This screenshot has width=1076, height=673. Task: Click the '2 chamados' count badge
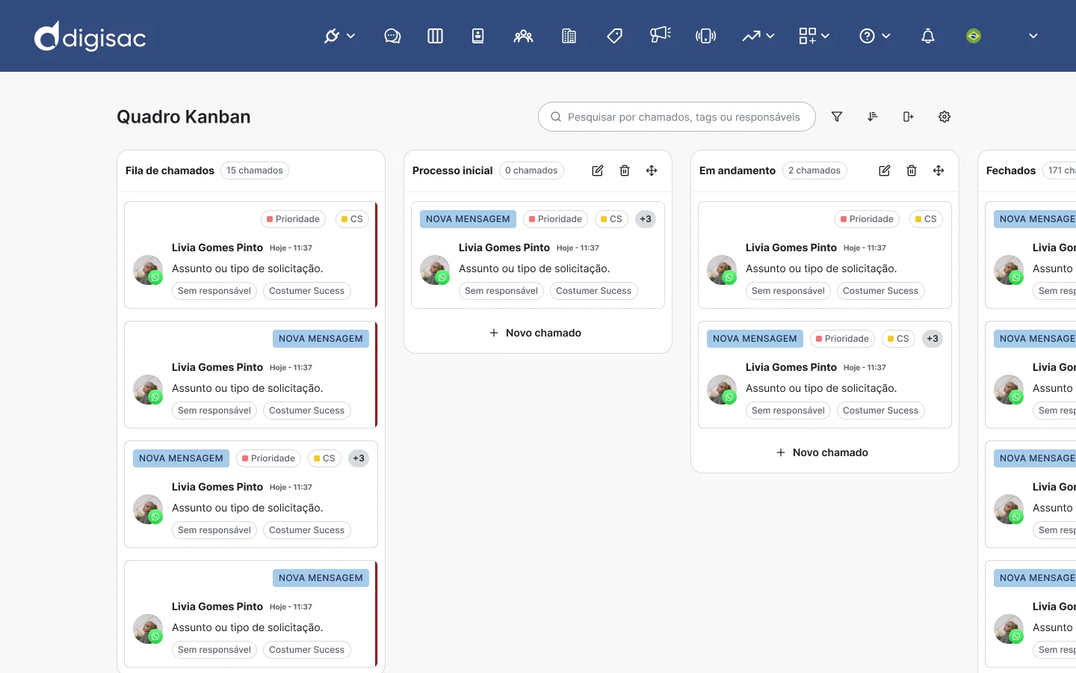tap(814, 170)
